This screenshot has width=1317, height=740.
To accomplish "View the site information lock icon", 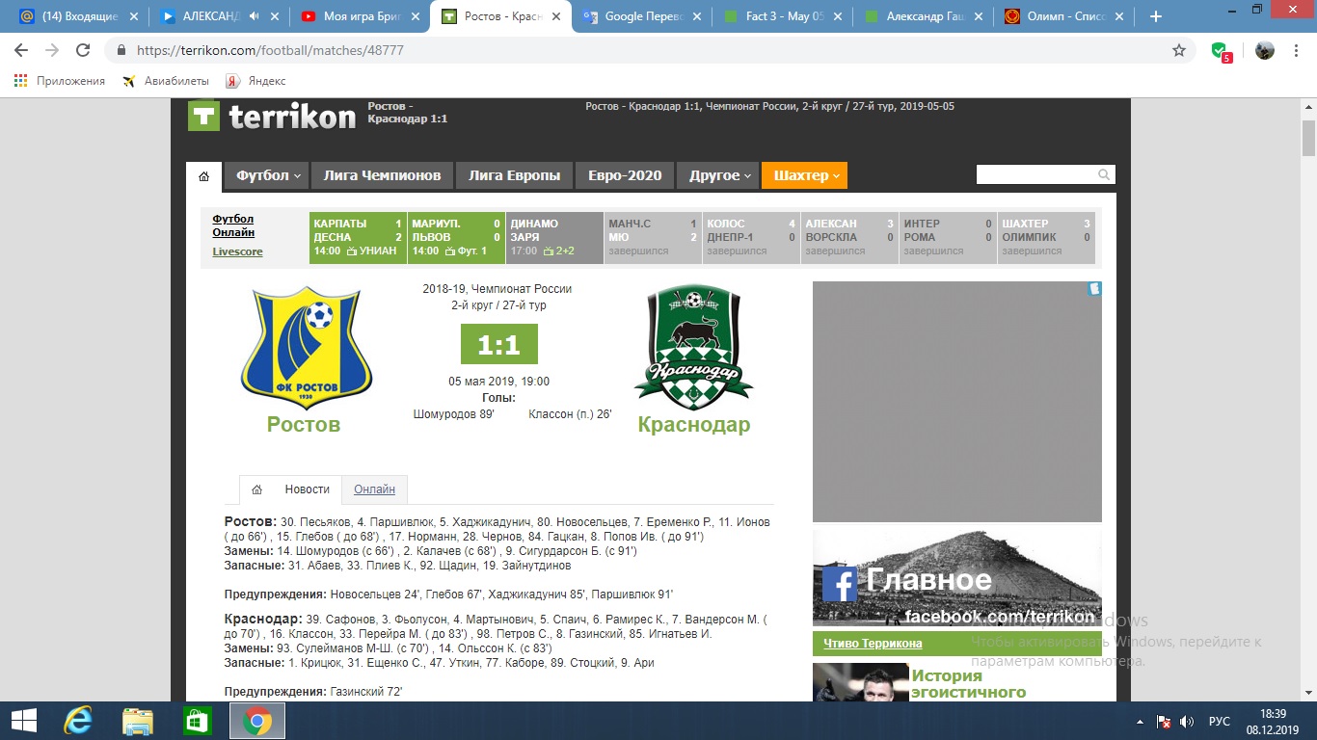I will tap(121, 50).
